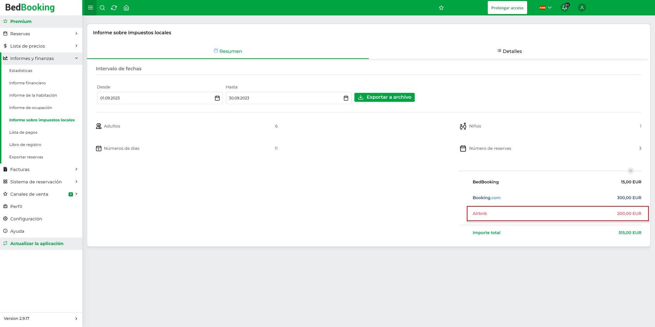Viewport: 655px width, 327px height.
Task: Click the gear icon beside Configuración
Action: click(5, 219)
